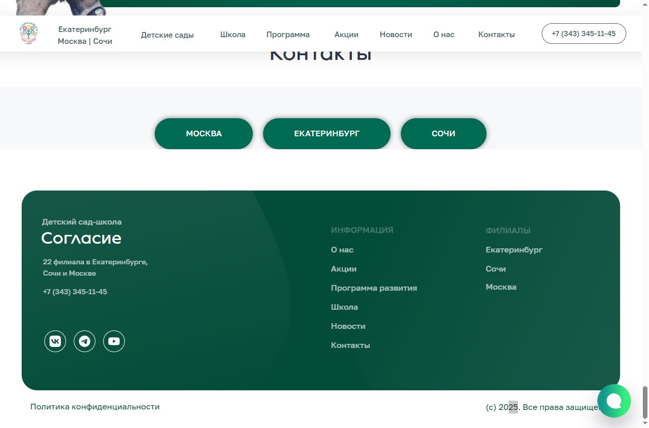This screenshot has width=649, height=428.
Task: Select the МОСКВА contacts button
Action: (204, 134)
